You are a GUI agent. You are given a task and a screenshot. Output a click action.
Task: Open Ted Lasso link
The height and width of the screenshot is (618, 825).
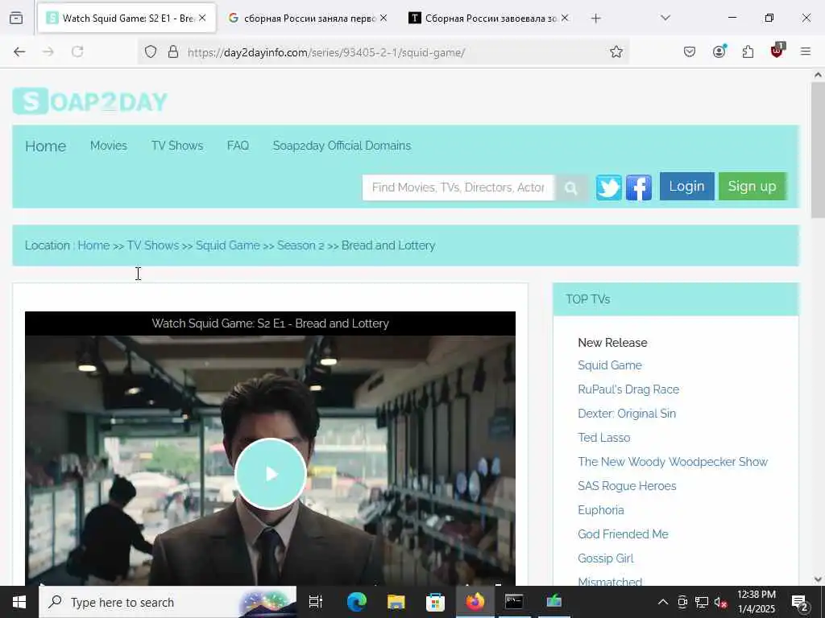pos(603,438)
